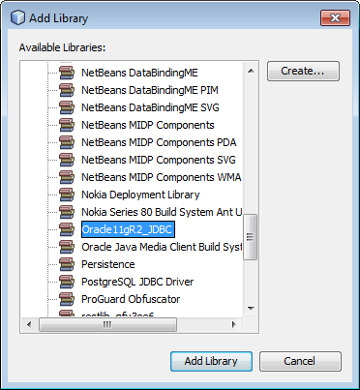Click the library icon beside NetBeans DataBindingME SVG

pyautogui.click(x=67, y=107)
